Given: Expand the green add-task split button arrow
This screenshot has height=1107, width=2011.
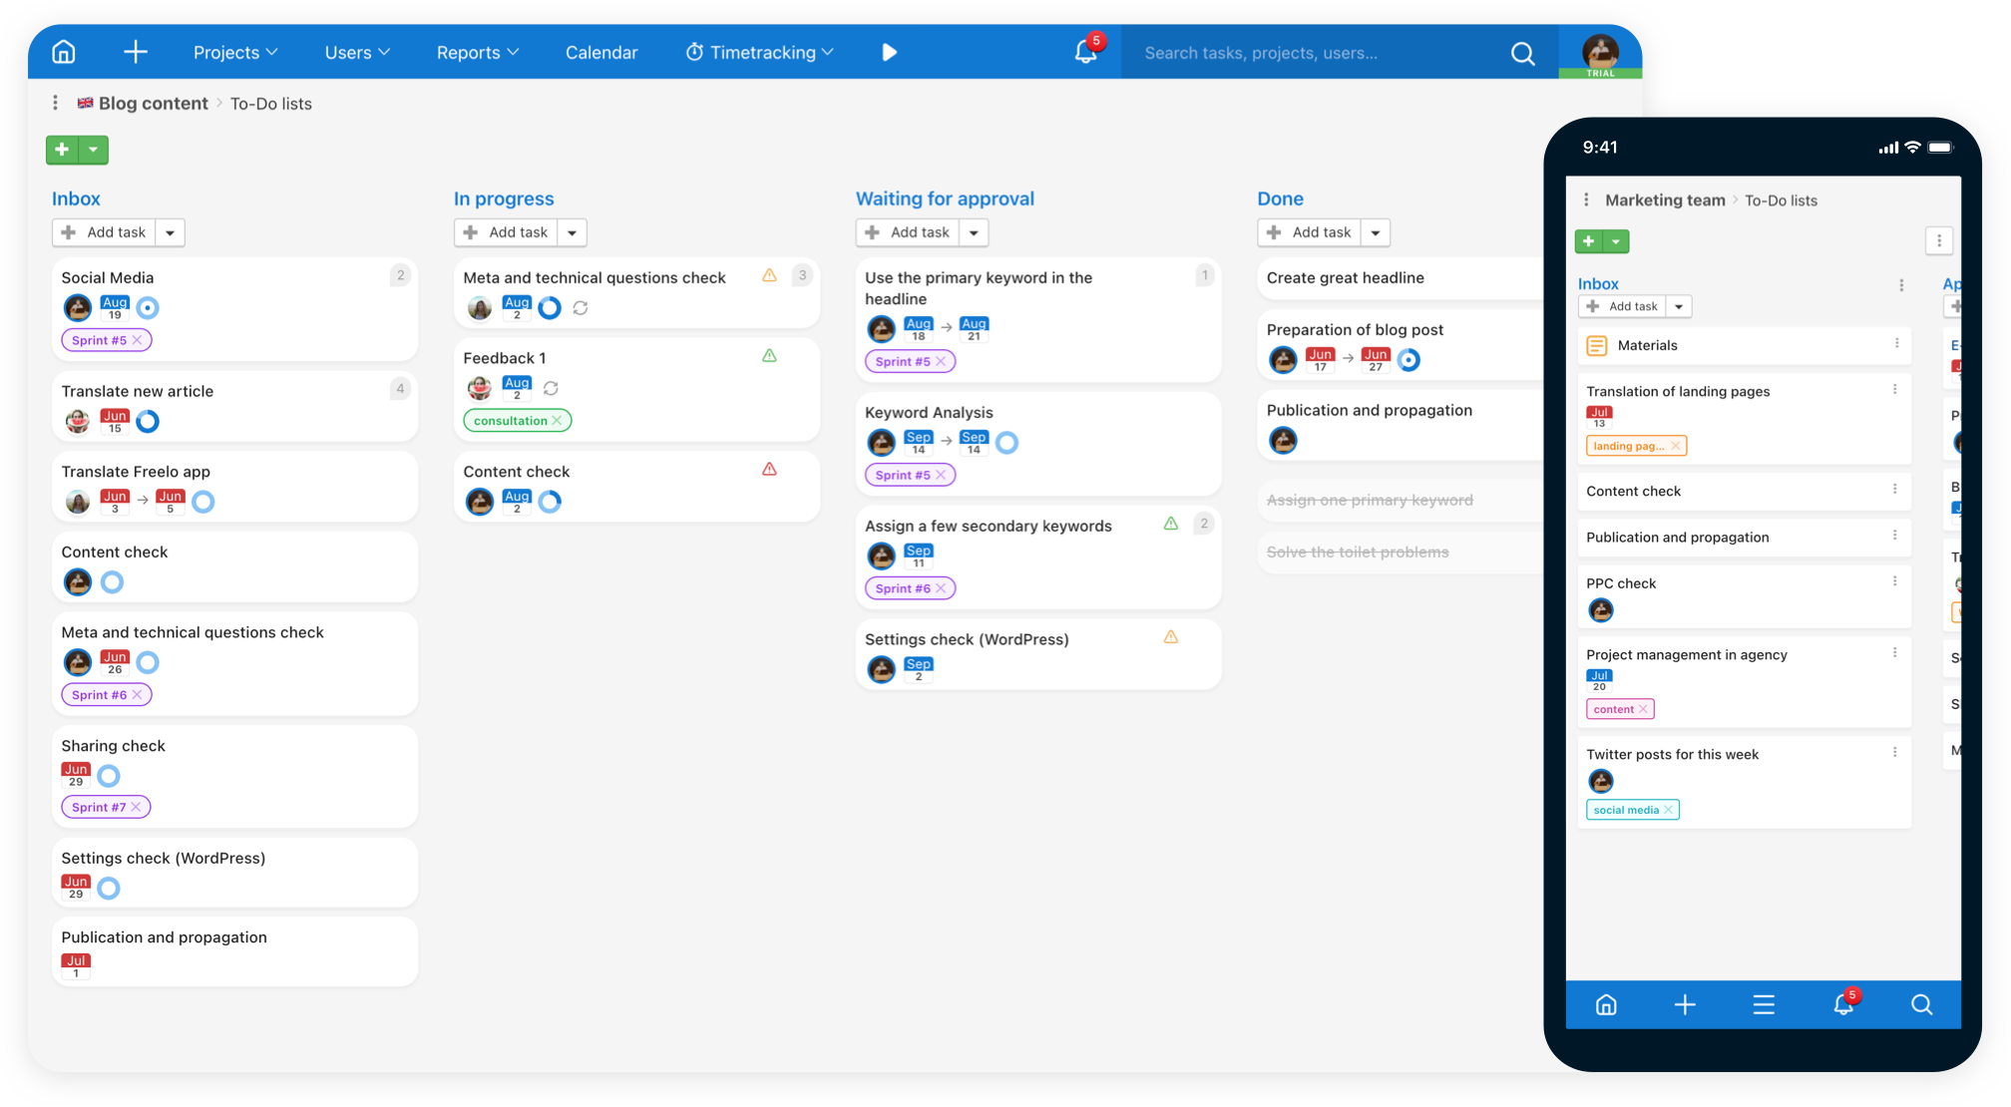Looking at the screenshot, I should coord(93,150).
